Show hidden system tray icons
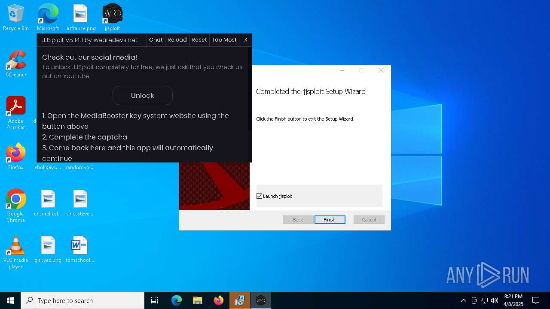Image resolution: width=550 pixels, height=309 pixels. click(x=463, y=300)
